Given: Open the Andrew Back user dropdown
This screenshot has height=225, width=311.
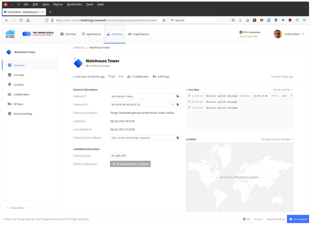Looking at the screenshot, I should pyautogui.click(x=289, y=34).
